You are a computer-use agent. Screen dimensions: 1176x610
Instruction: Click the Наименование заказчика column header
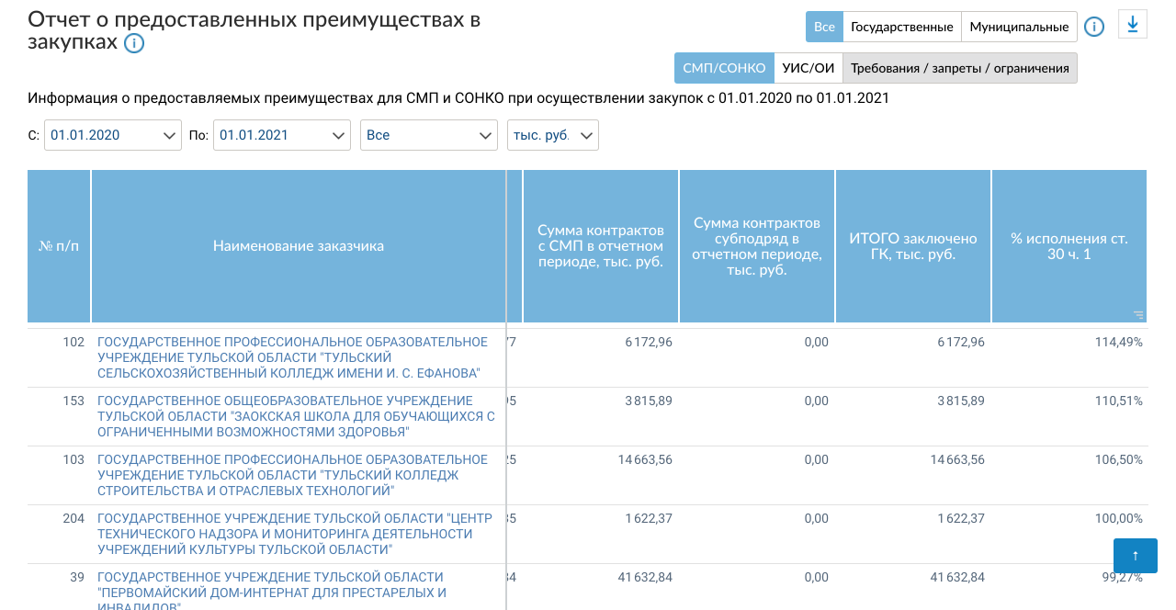point(299,246)
